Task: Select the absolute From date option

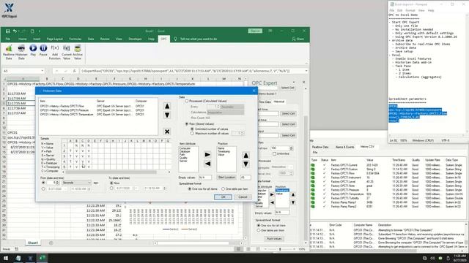Action: tap(43, 188)
